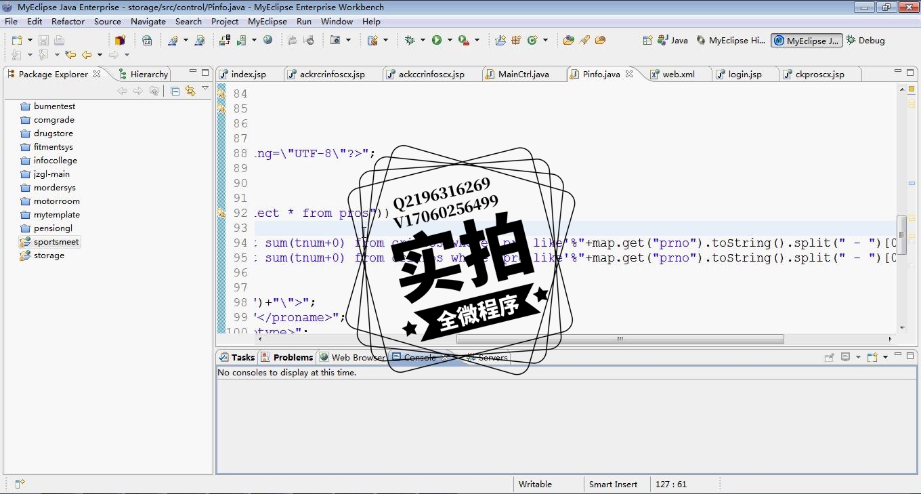Screen dimensions: 921x494
Task: Click the Save toolbar icon
Action: pos(43,40)
